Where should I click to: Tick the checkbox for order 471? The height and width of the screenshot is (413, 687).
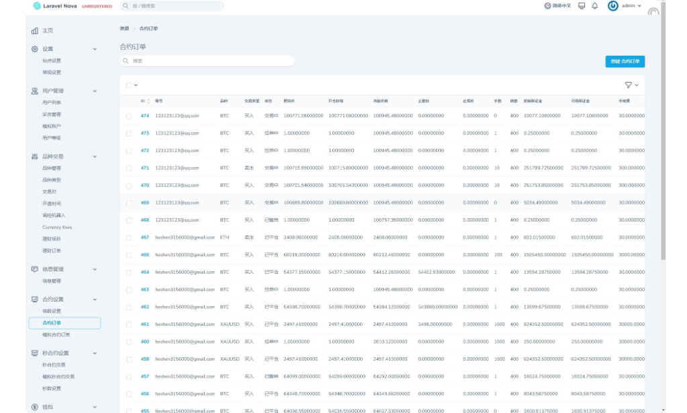[x=129, y=168]
